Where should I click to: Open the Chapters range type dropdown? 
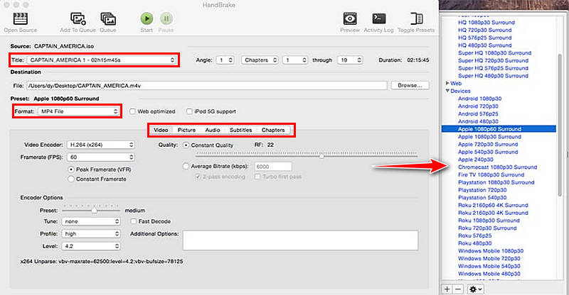[x=260, y=60]
